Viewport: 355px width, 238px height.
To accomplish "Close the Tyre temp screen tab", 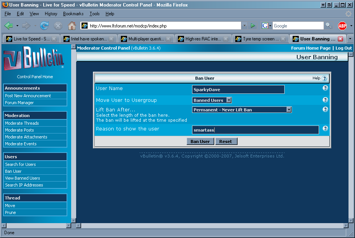I will coord(283,39).
